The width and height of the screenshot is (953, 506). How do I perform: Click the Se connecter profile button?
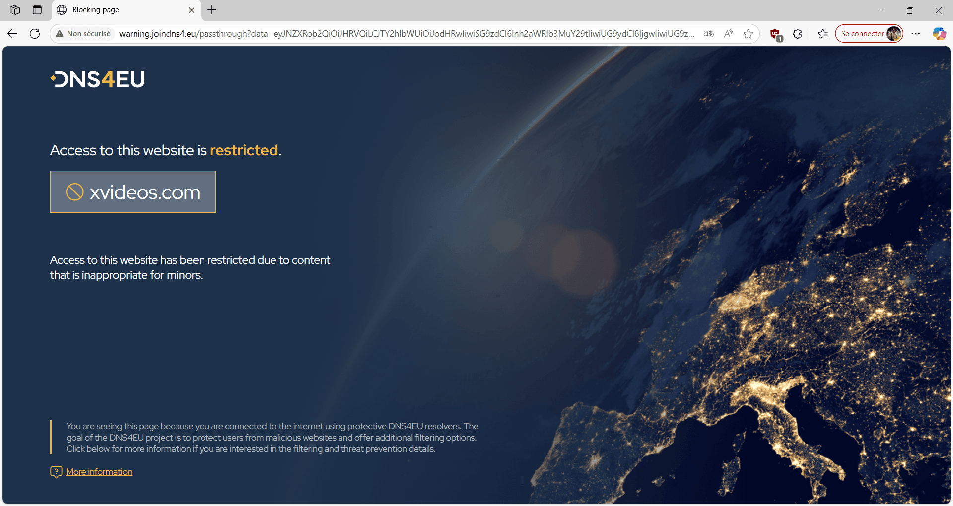tap(870, 34)
